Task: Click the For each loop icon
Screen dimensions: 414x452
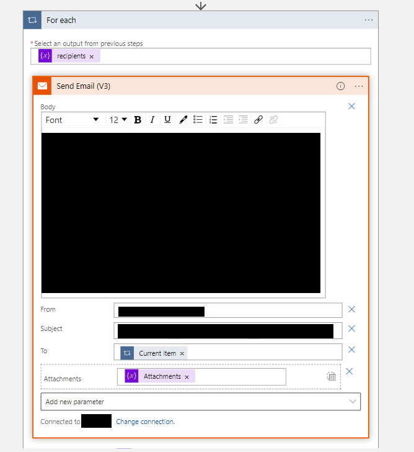Action: tap(32, 20)
